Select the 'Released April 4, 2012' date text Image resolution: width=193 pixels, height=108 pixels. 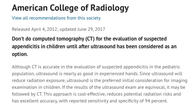click(34, 29)
